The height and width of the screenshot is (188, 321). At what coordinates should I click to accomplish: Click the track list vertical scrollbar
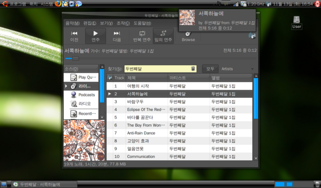(x=256, y=98)
